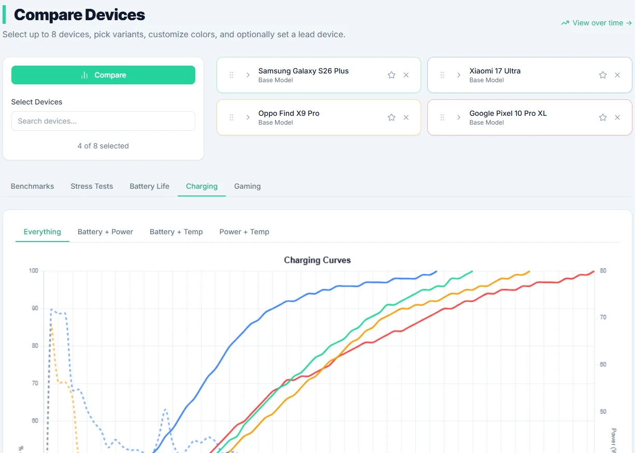
Task: Expand Google Pixel 10 Pro XL variant options
Action: tap(459, 117)
